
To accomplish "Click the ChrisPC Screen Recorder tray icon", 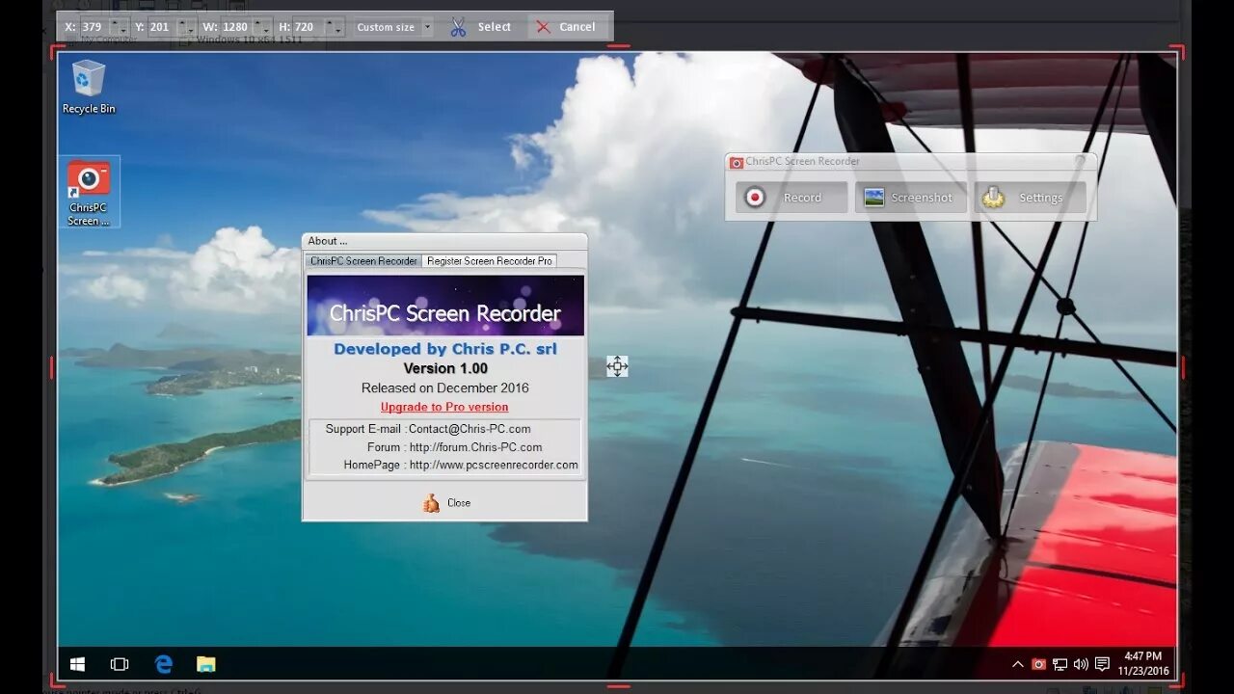I will pyautogui.click(x=1038, y=664).
